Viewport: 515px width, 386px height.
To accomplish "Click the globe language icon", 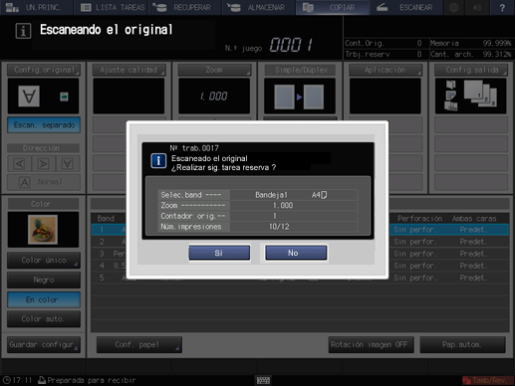I will tap(454, 7).
